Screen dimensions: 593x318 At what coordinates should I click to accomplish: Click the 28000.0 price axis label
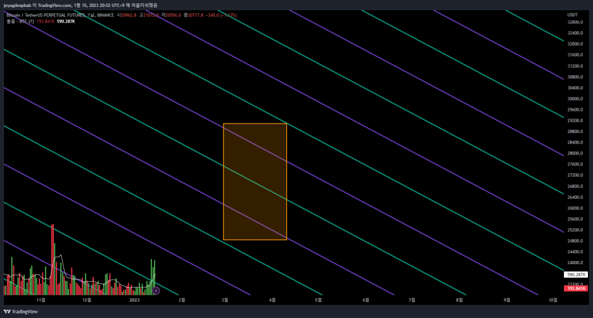point(575,153)
